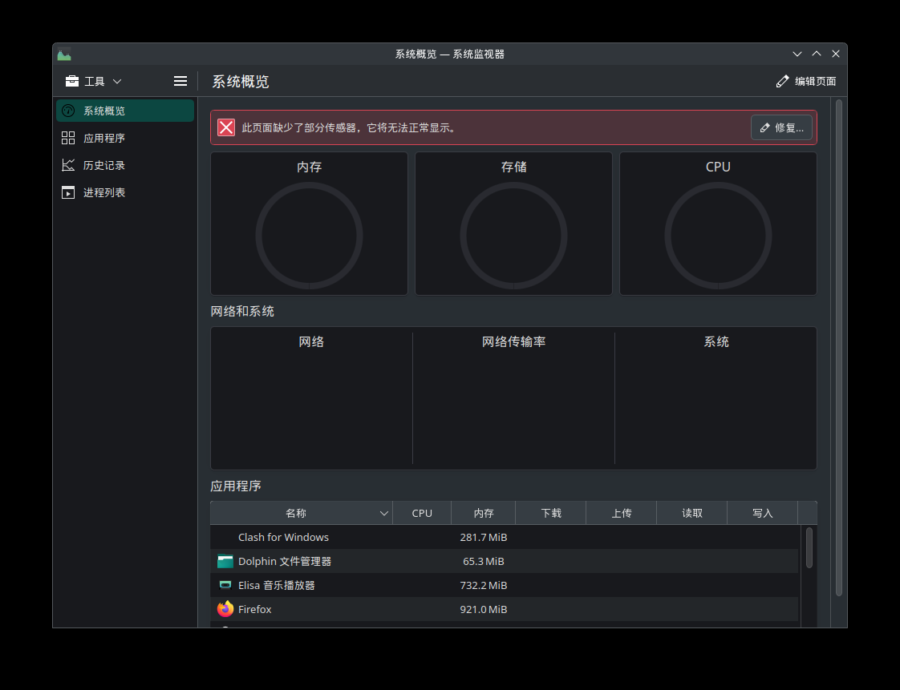The width and height of the screenshot is (900, 690).
Task: Select the Firefox row
Action: (x=505, y=610)
